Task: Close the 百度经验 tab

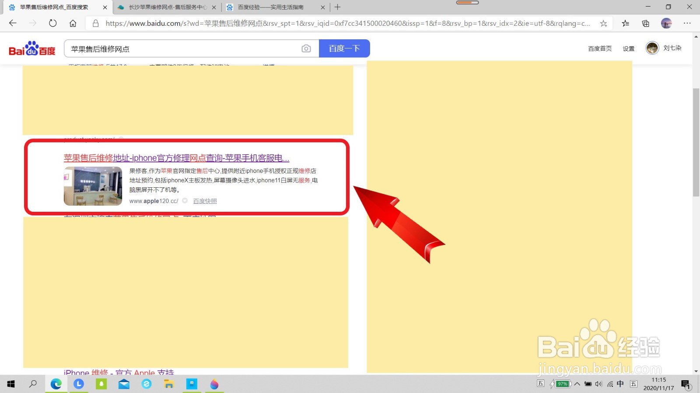Action: click(323, 7)
